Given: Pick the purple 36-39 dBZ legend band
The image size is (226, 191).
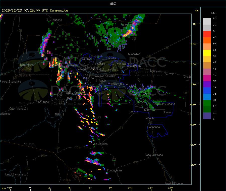Looking at the screenshot, I should pyautogui.click(x=207, y=84).
